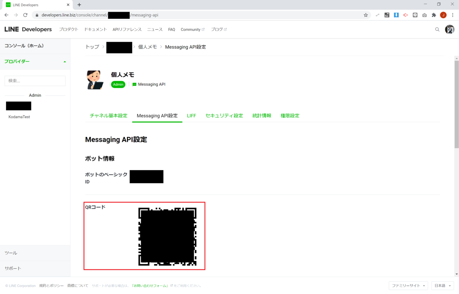The image size is (459, 294).
Task: Open the site search magnifying glass
Action: (x=437, y=29)
